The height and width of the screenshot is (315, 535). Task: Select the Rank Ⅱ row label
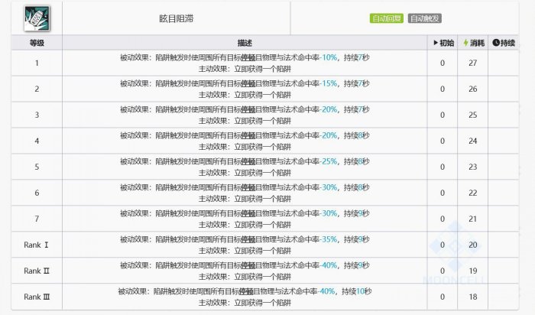pyautogui.click(x=37, y=271)
